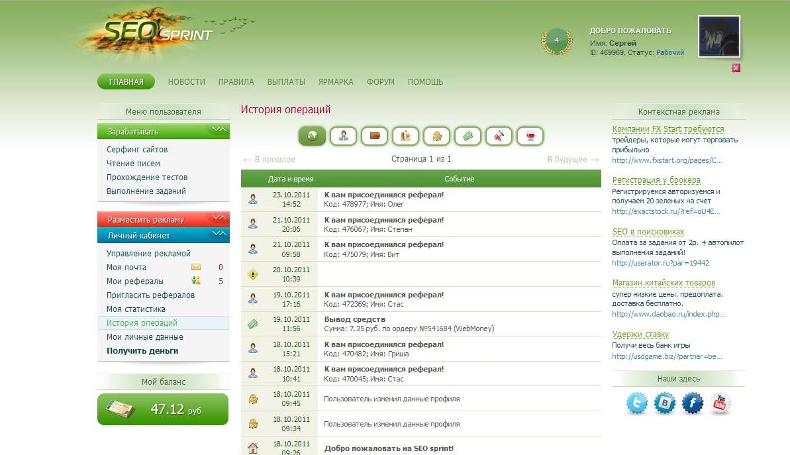Click the money stack icon in the balance box
The image size is (790, 455).
120,409
